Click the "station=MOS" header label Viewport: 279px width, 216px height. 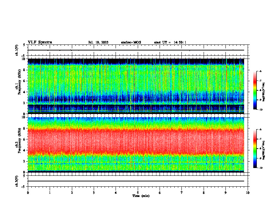pyautogui.click(x=131, y=42)
